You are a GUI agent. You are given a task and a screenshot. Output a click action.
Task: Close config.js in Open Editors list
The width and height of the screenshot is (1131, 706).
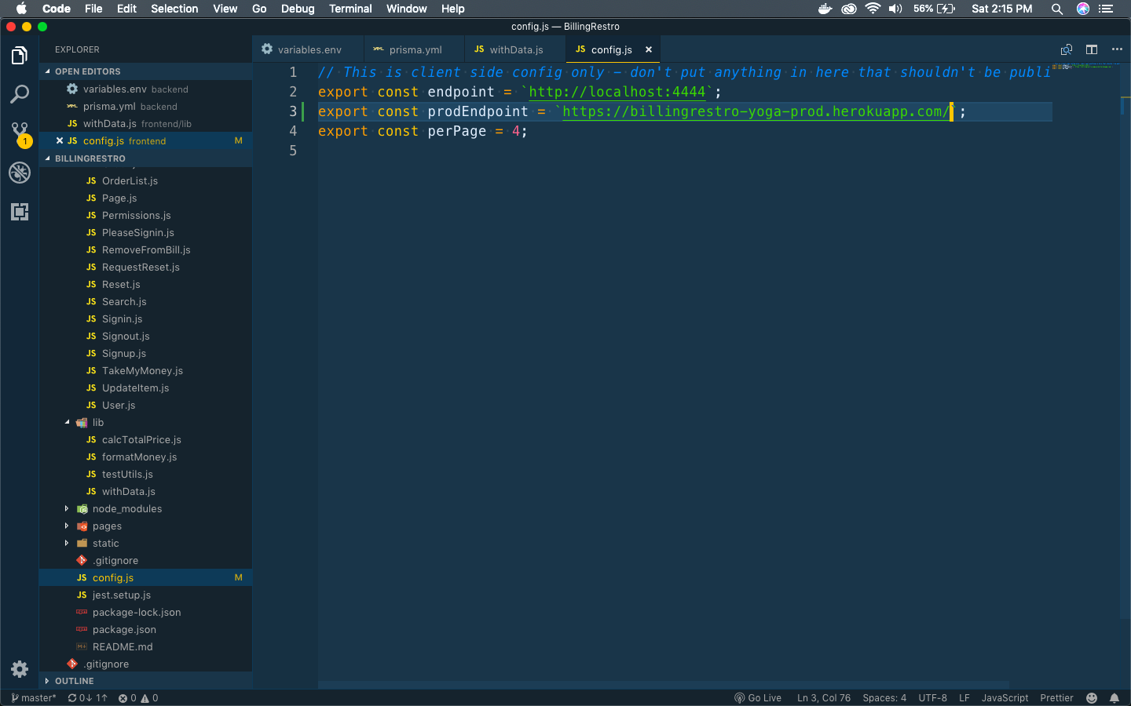[60, 141]
